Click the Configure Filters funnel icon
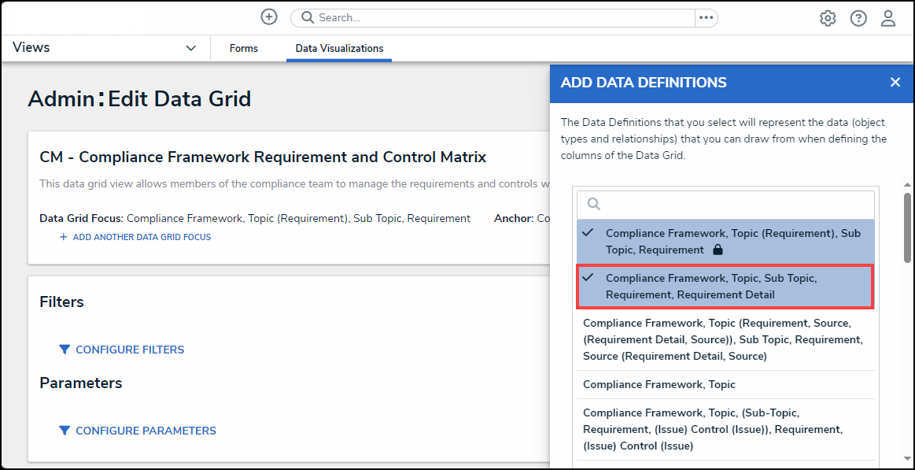915x470 pixels. tap(65, 350)
